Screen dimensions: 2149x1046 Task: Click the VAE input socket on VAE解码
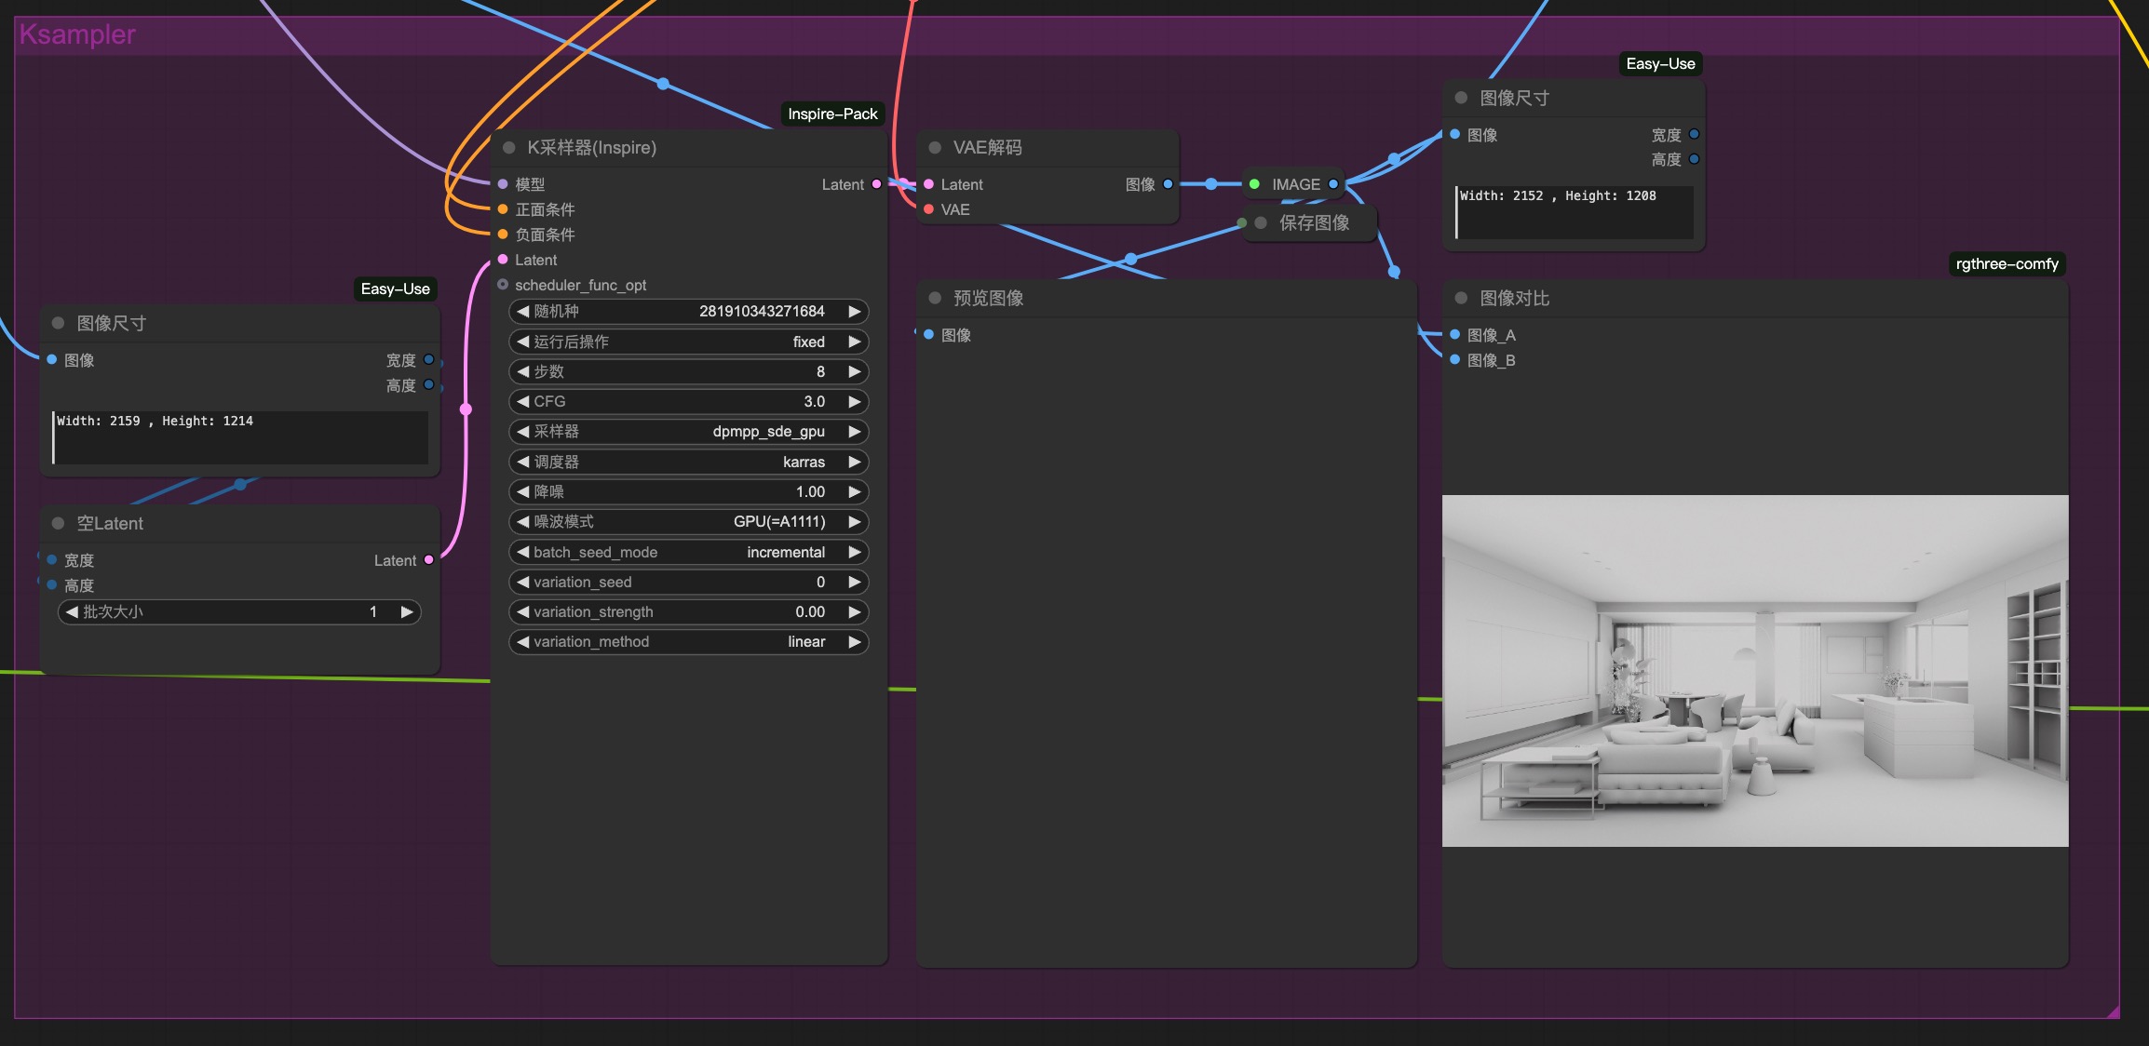[928, 209]
